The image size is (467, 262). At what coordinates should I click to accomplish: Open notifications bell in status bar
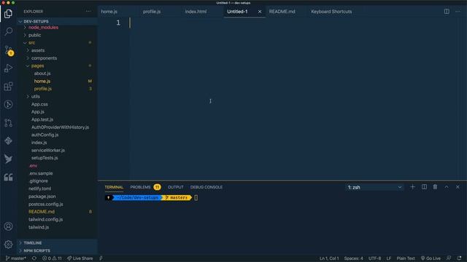[x=459, y=258]
